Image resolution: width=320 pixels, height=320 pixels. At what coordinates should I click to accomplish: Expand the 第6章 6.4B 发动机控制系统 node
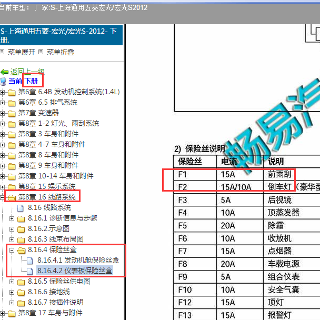[x=2, y=92]
